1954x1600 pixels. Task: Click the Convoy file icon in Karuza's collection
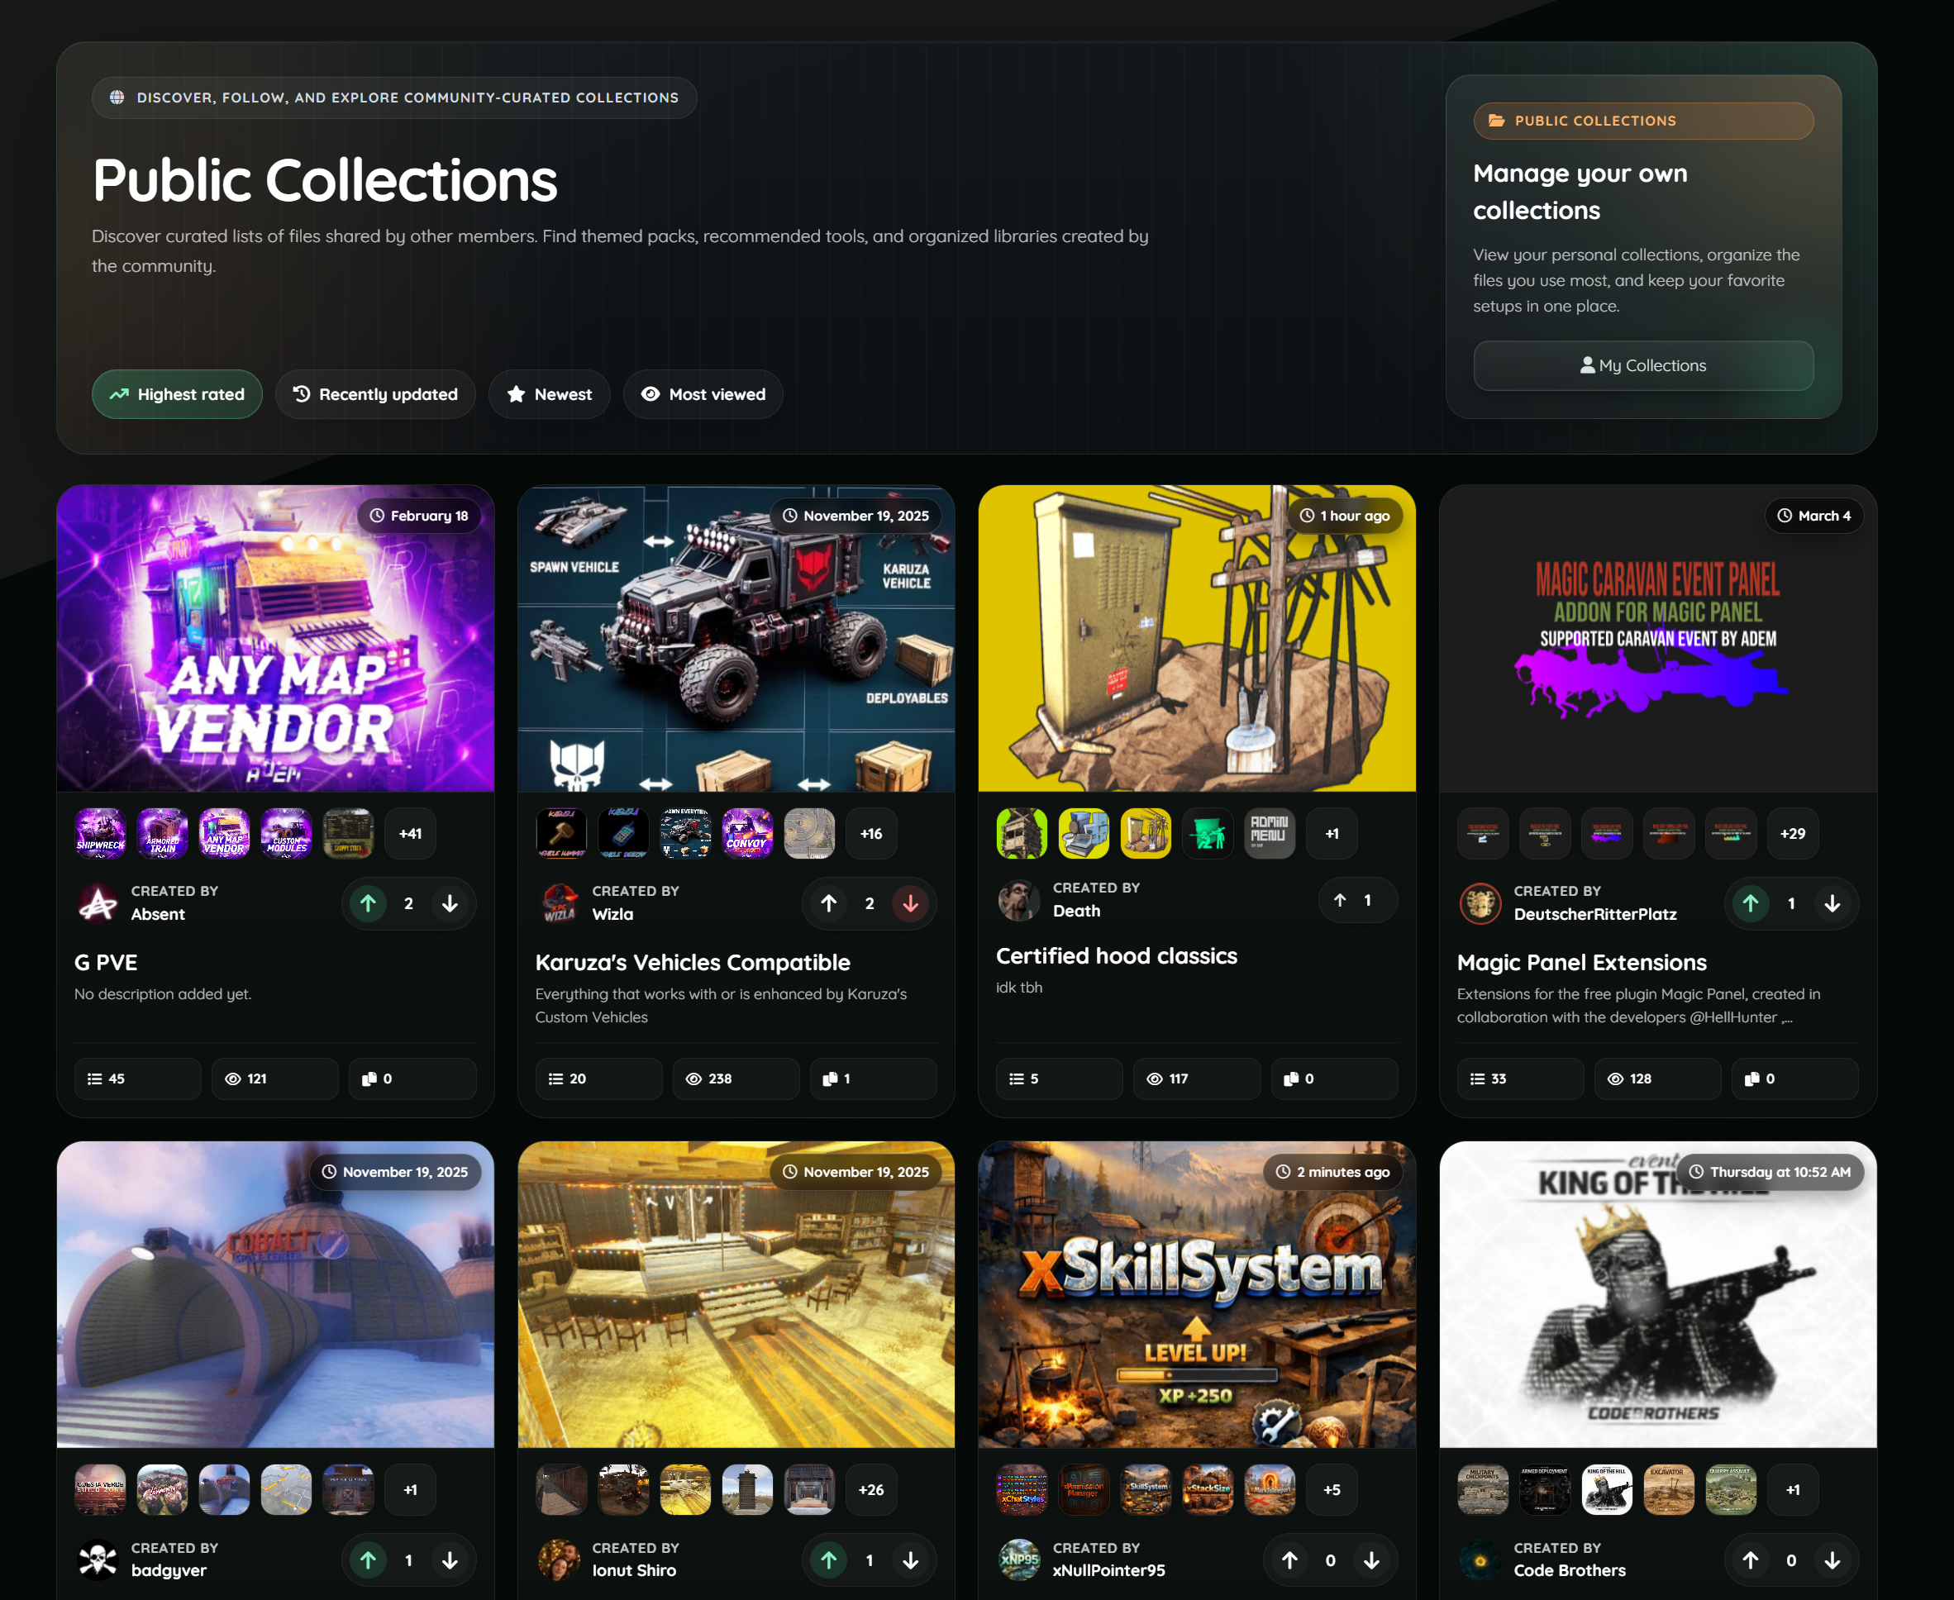(x=746, y=833)
